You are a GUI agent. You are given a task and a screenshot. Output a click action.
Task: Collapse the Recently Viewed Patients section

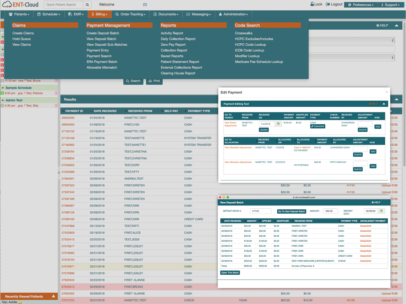coord(54,296)
